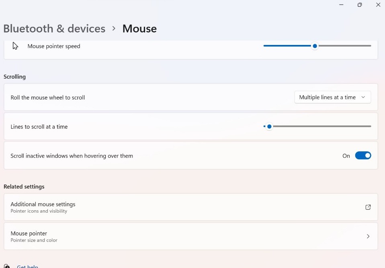Restore down the Settings window

point(359,5)
